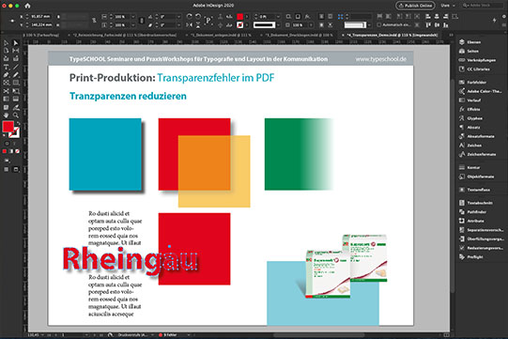Viewport: 508px width, 339px height.
Task: Select the Pencil tool
Action: click(16, 75)
